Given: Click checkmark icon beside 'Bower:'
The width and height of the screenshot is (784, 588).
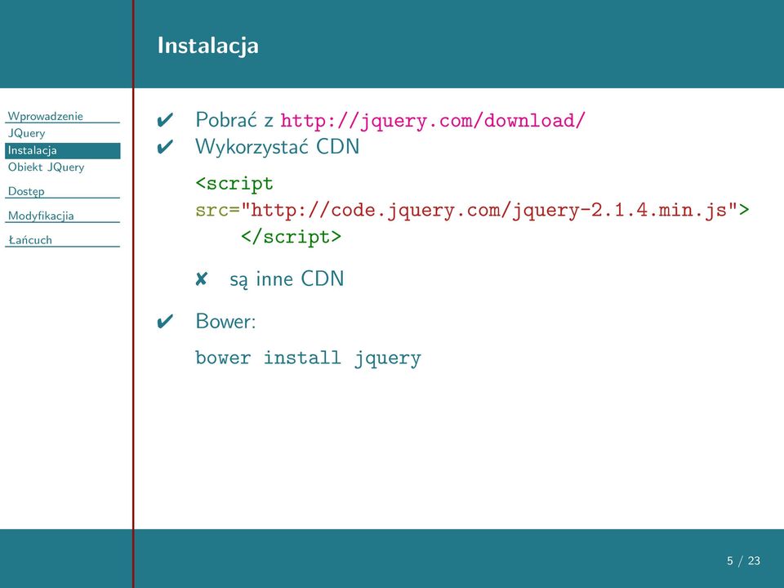Looking at the screenshot, I should point(165,322).
